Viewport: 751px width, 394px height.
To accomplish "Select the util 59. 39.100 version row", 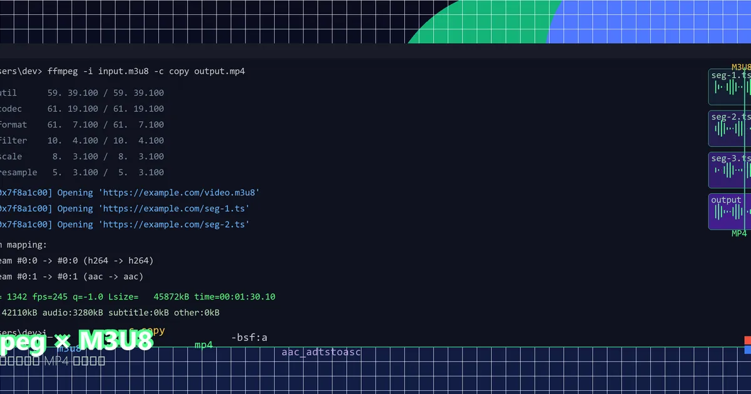I will pos(82,93).
